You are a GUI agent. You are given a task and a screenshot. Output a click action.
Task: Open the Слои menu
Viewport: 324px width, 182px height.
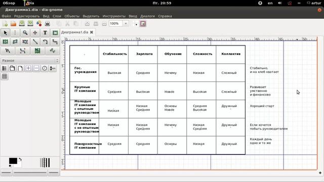click(57, 16)
